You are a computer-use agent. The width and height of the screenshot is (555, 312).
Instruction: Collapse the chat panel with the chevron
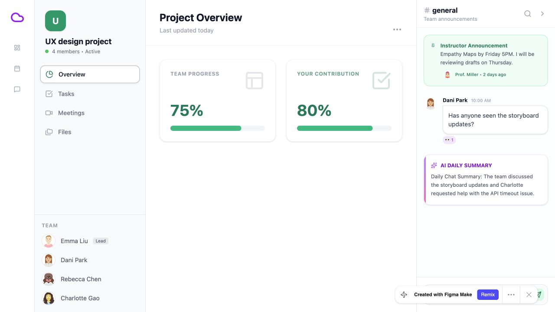[542, 14]
